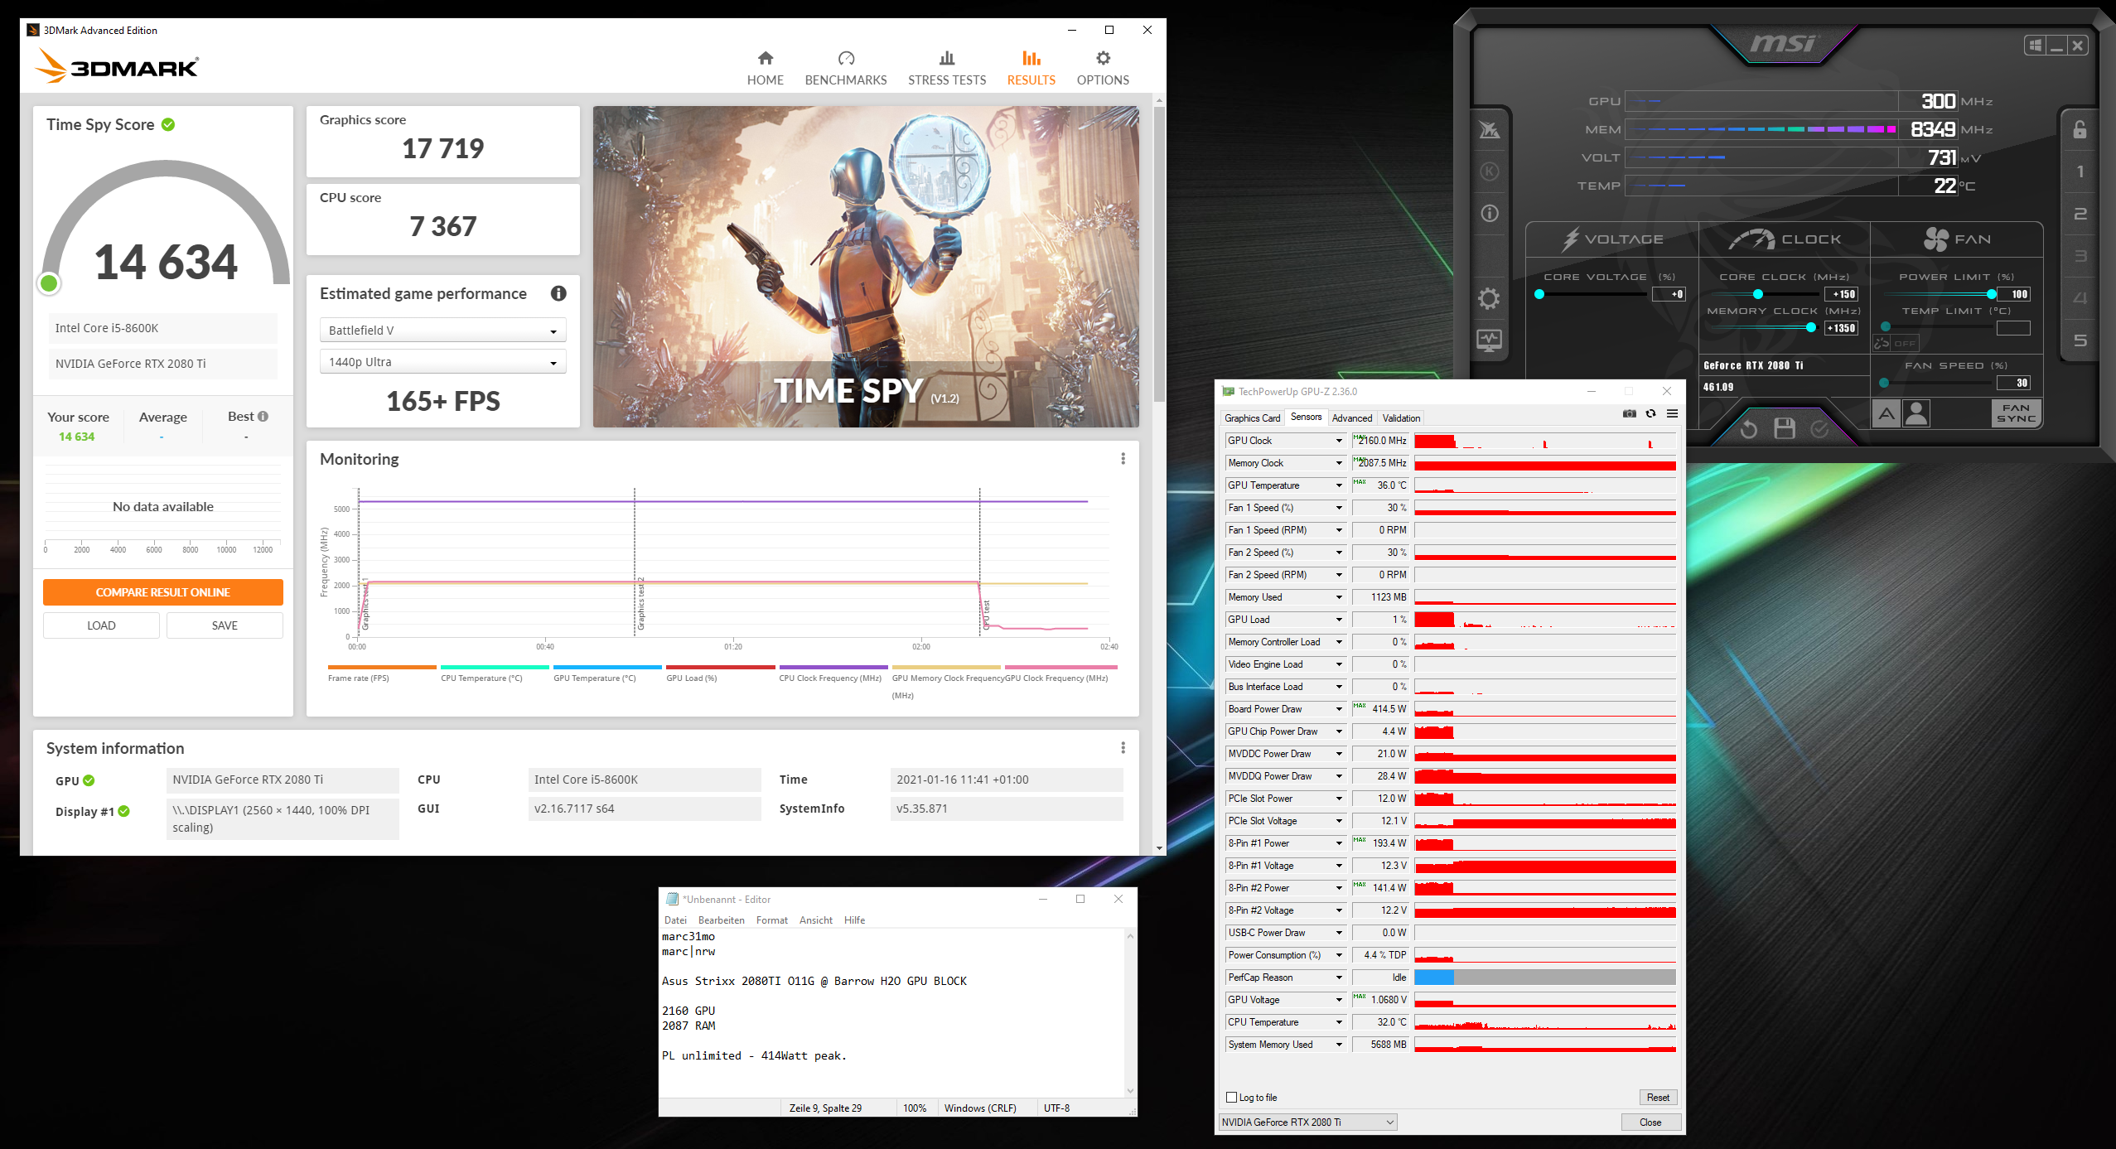Image resolution: width=2116 pixels, height=1149 pixels.
Task: Toggle Afterburner automatic fan mode A button
Action: [1887, 413]
